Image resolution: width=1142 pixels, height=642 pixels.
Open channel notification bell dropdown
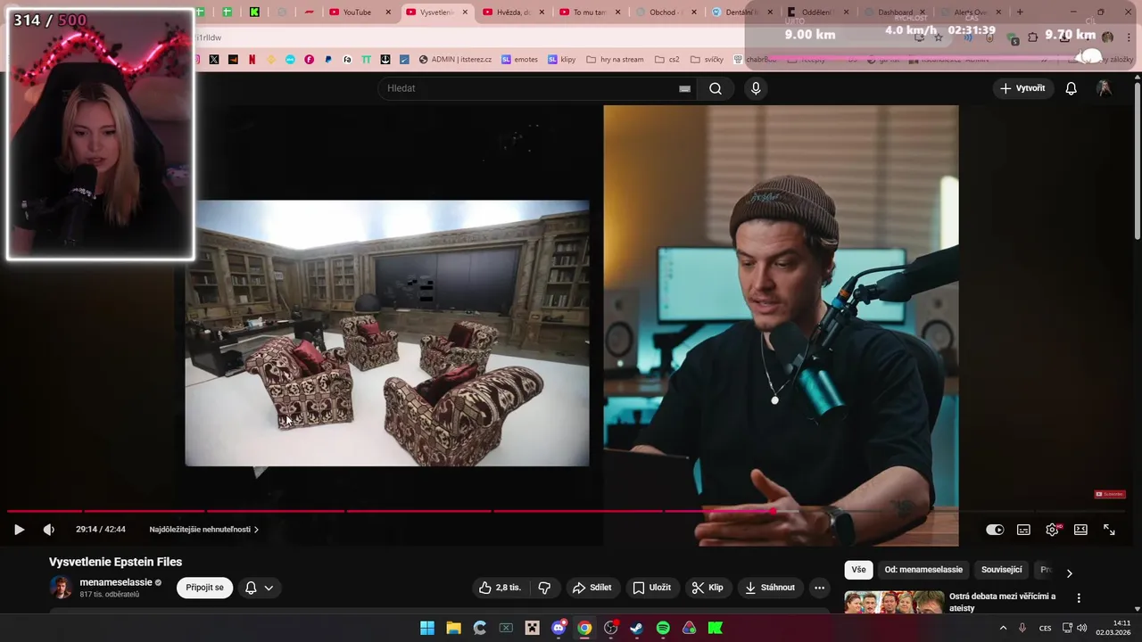pyautogui.click(x=259, y=588)
